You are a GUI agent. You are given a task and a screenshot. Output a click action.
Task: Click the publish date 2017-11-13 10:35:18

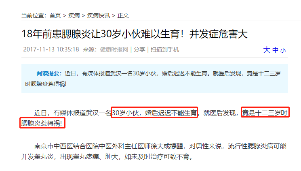pos(51,49)
